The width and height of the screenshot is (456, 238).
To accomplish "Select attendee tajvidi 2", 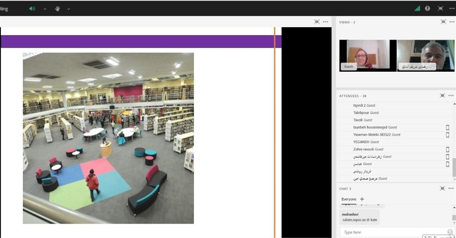I will [x=364, y=105].
